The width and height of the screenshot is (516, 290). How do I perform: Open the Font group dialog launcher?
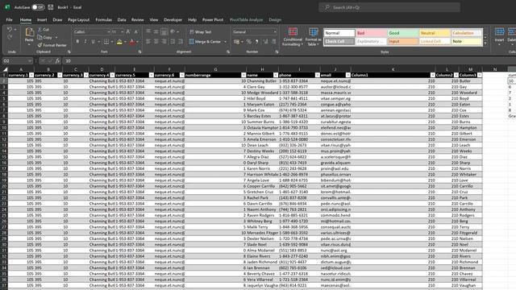[x=139, y=52]
